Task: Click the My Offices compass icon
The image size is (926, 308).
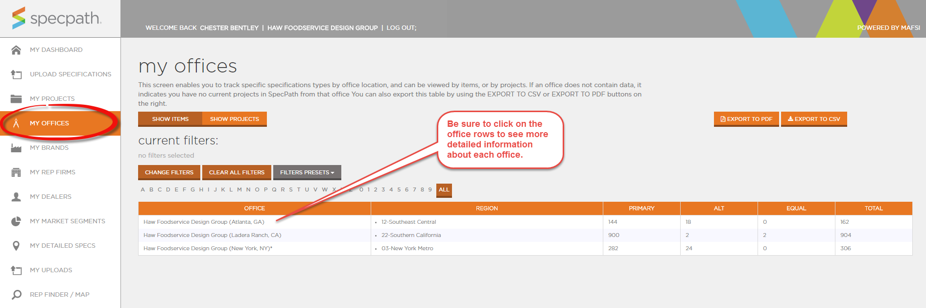Action: [16, 123]
